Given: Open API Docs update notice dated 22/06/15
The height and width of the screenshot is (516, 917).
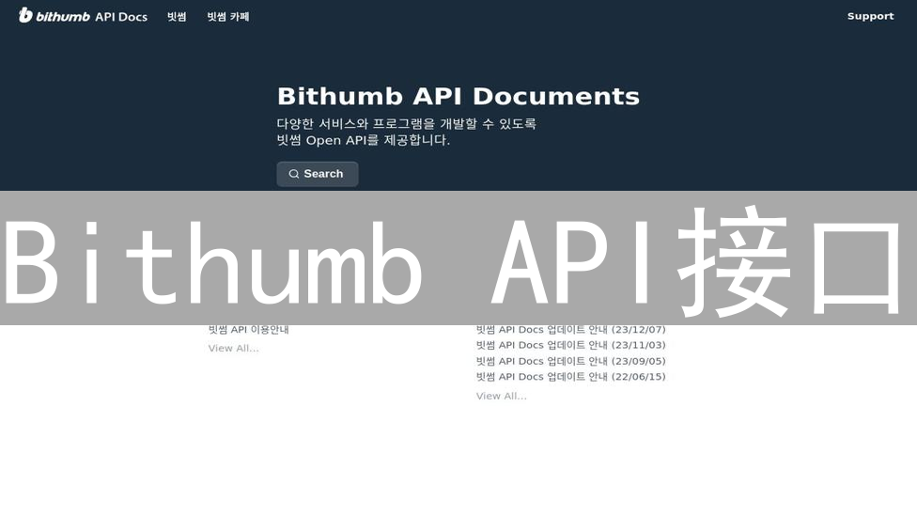Looking at the screenshot, I should pos(571,377).
